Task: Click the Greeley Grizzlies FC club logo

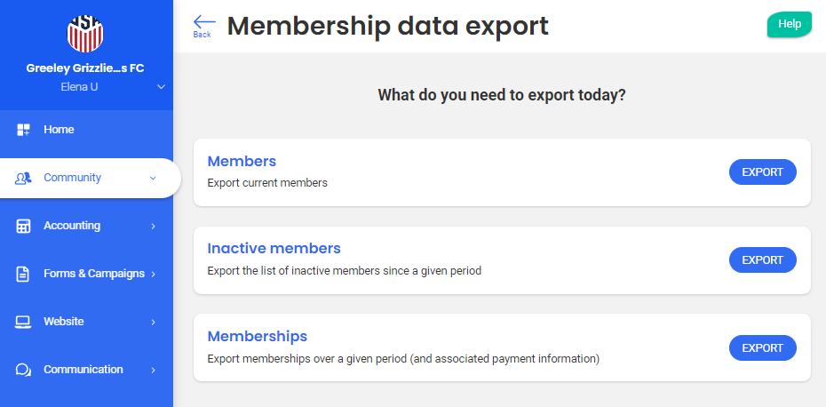Action: [x=86, y=31]
